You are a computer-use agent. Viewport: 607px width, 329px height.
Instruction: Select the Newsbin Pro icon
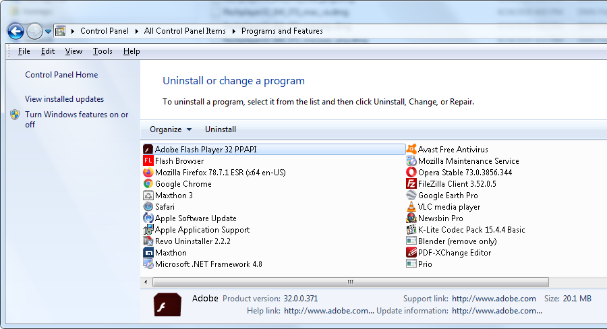pyautogui.click(x=411, y=218)
